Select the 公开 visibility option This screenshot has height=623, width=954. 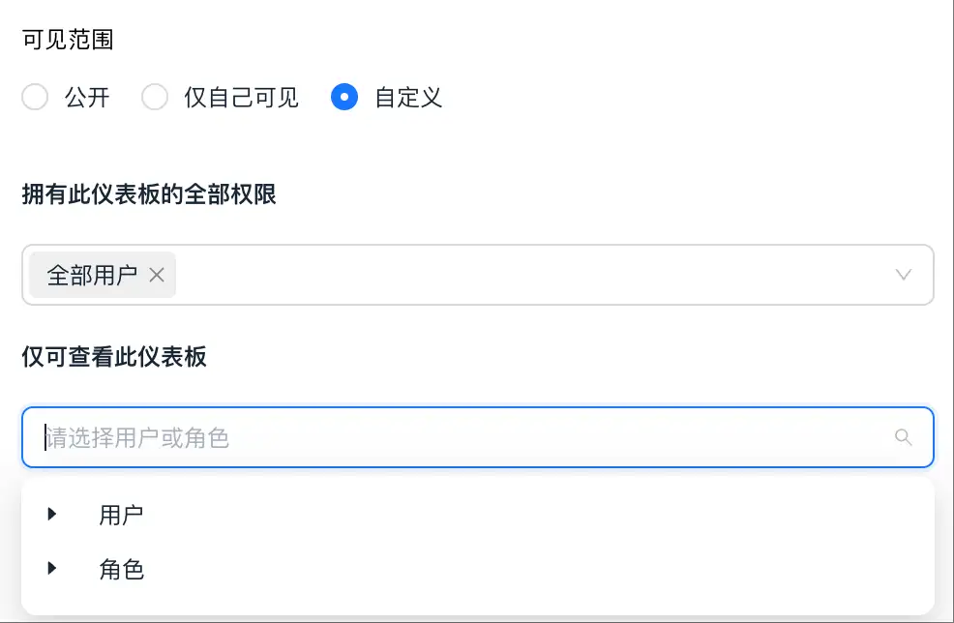coord(35,98)
